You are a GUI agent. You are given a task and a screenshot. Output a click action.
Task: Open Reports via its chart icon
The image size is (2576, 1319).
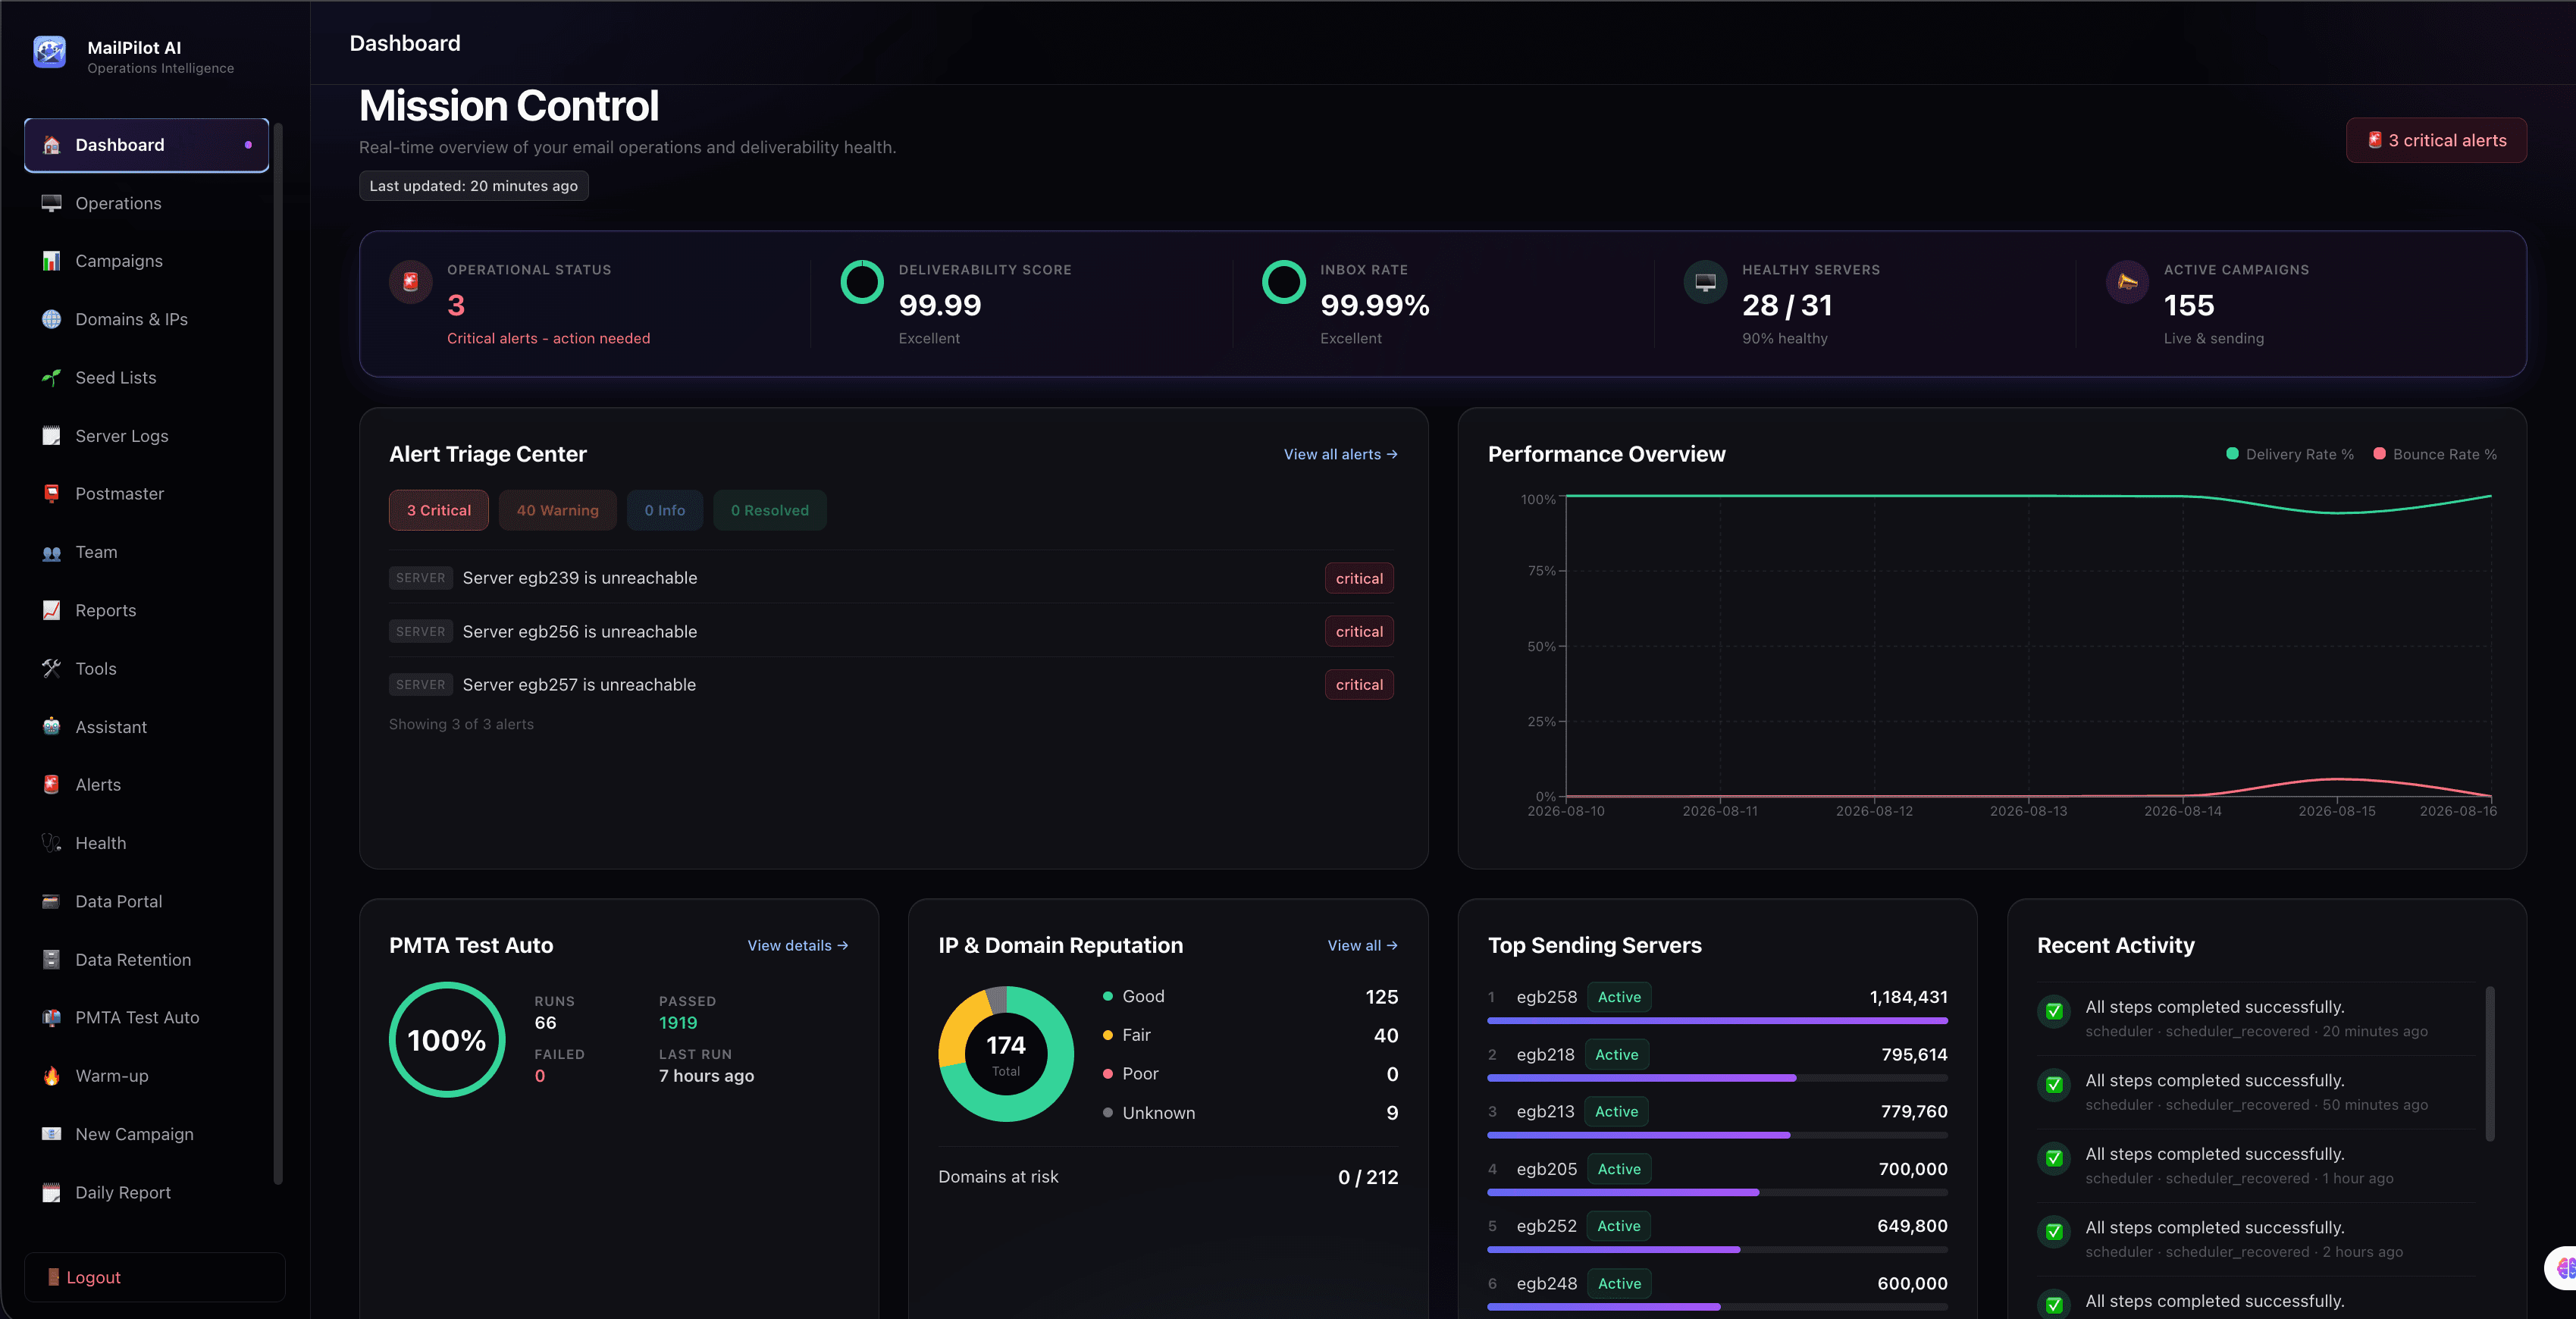(x=52, y=610)
